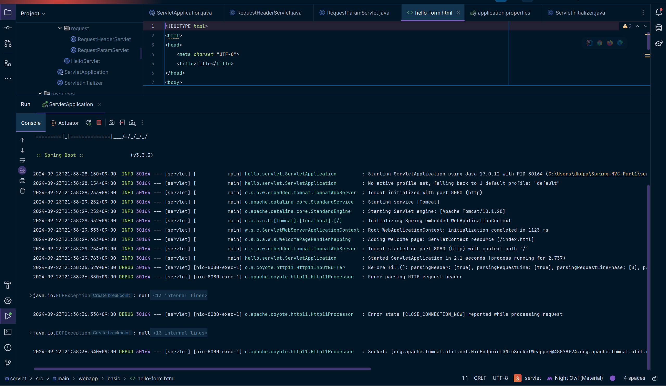This screenshot has height=386, width=666.
Task: Click Night Owl (Material) theme widget
Action: point(575,378)
